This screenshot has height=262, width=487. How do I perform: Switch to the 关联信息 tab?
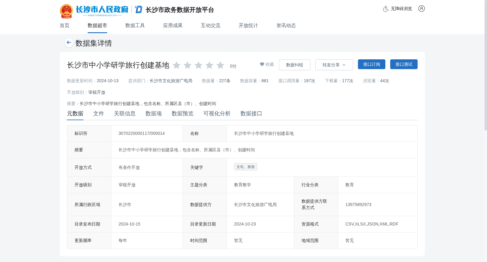(125, 114)
